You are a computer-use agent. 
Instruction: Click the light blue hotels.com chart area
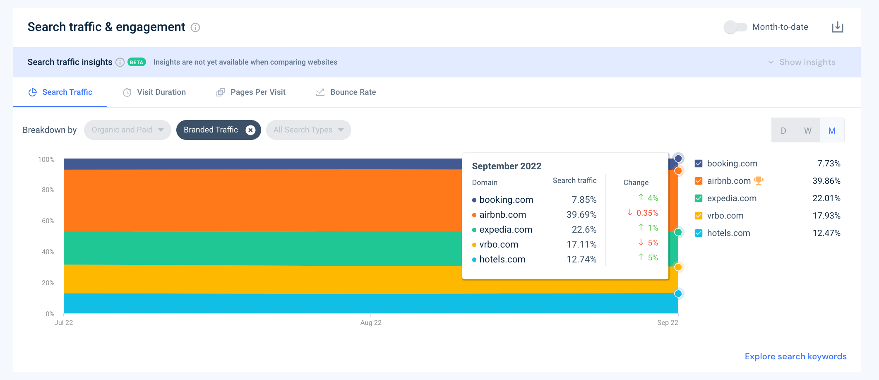click(x=370, y=303)
